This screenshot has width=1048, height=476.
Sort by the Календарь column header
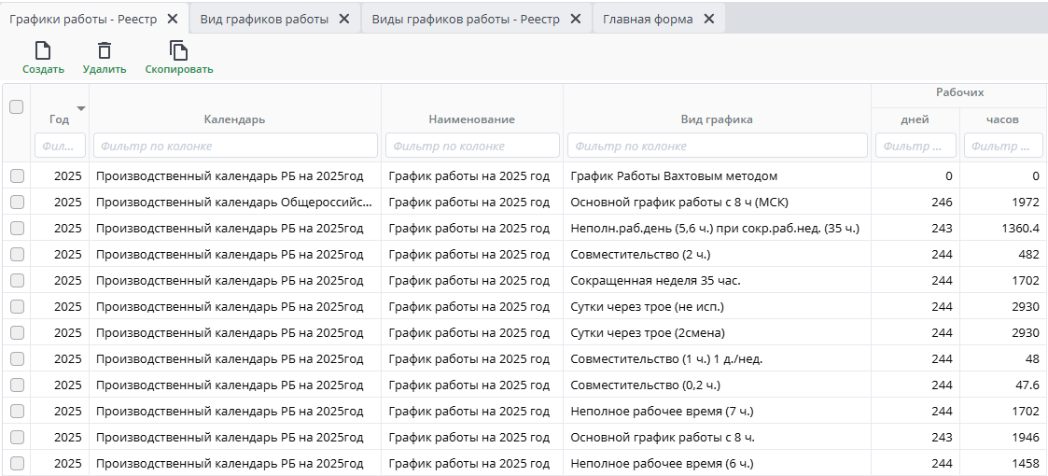(x=234, y=119)
